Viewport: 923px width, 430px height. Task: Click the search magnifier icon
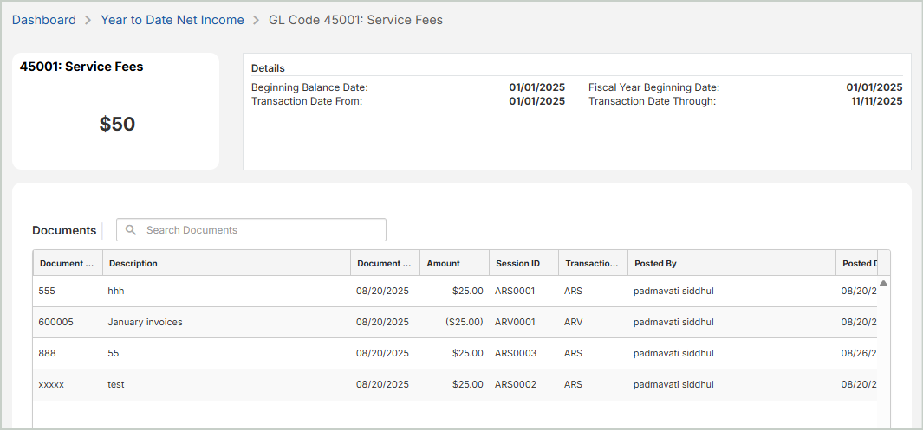(x=131, y=230)
